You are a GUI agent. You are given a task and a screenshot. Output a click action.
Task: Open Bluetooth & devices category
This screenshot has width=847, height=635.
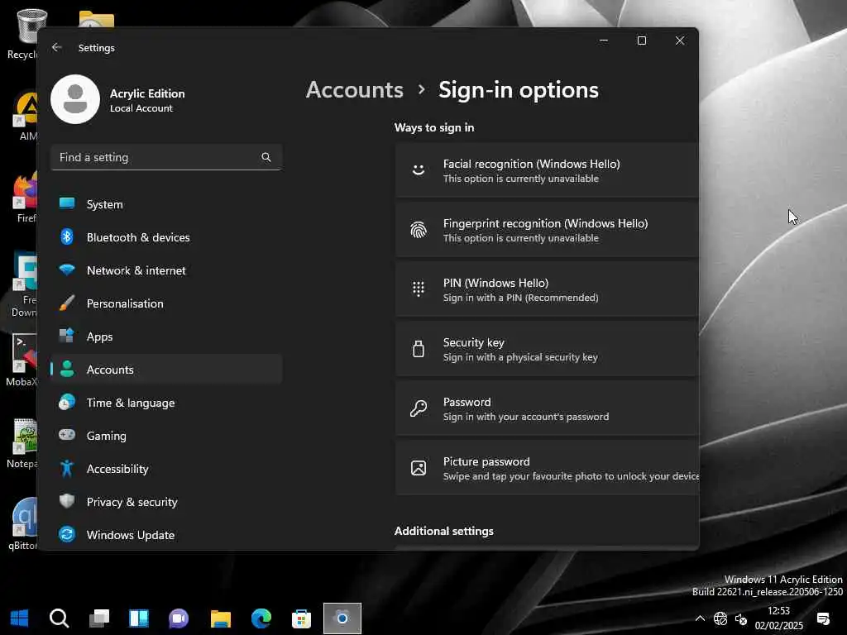(165, 237)
